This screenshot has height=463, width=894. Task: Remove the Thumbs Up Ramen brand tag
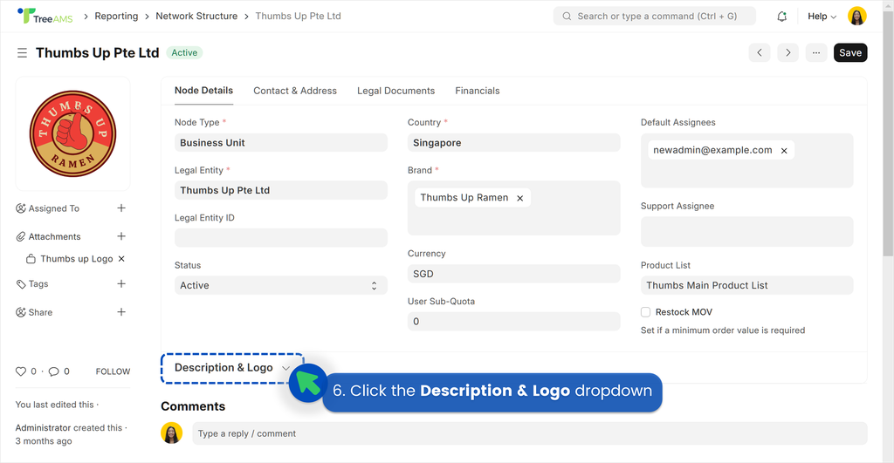point(520,198)
